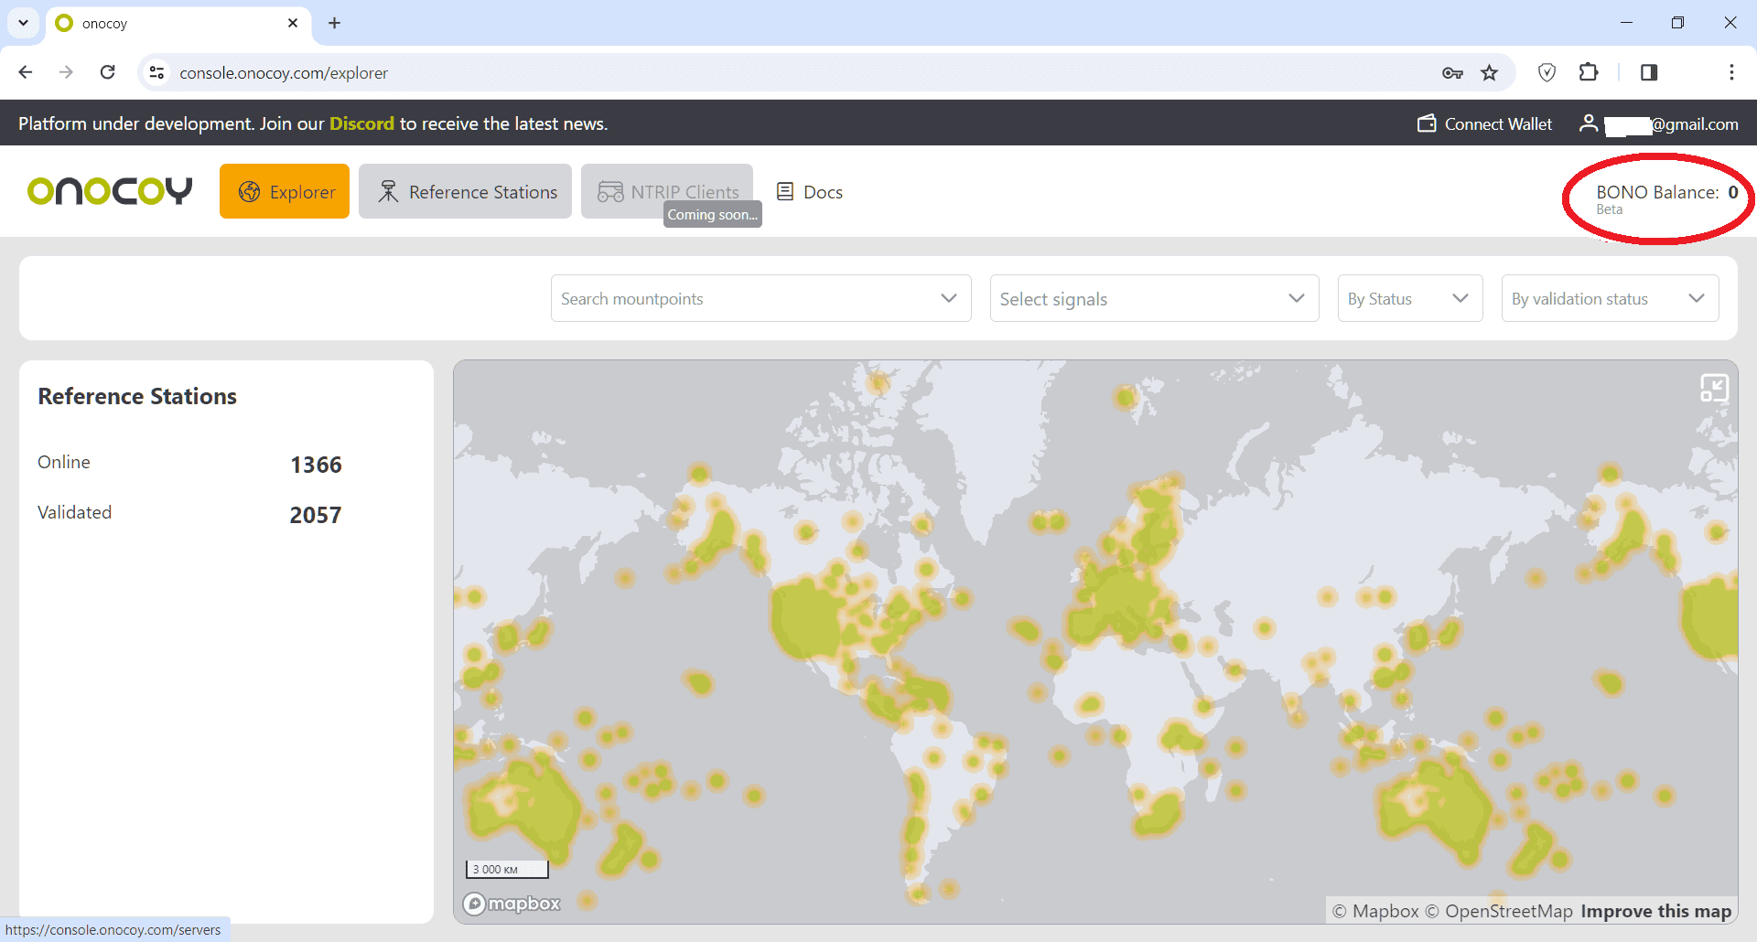The width and height of the screenshot is (1757, 942).
Task: Open the saved passwords key icon
Action: click(x=1452, y=72)
